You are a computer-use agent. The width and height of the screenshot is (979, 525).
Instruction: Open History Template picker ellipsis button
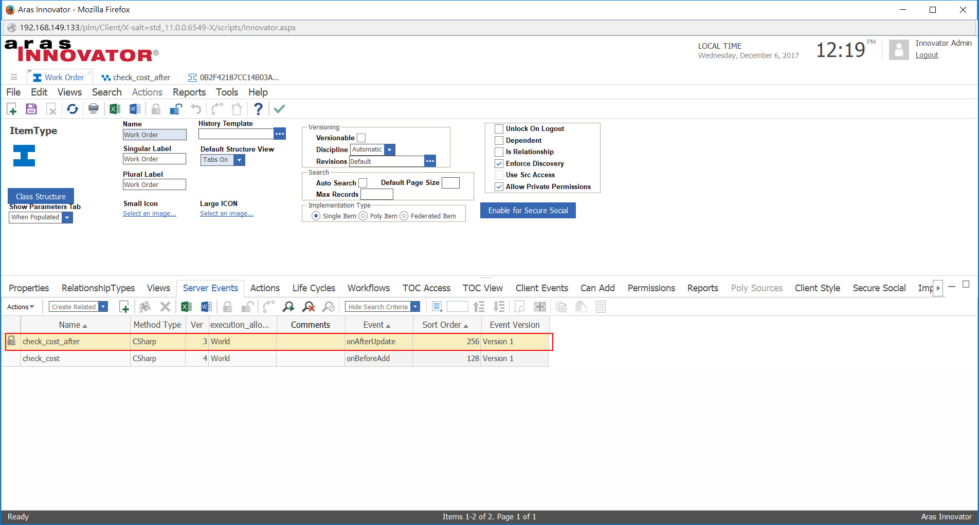pos(280,134)
